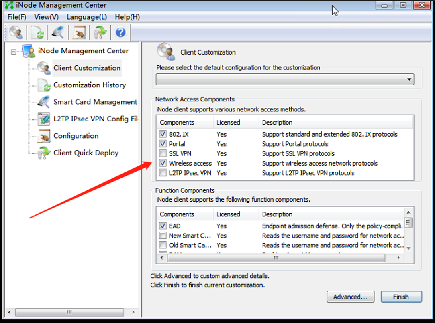Select Client Customization in the tree

(87, 68)
